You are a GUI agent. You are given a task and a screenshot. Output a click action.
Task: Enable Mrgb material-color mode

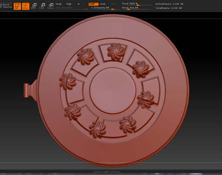(x=59, y=4)
